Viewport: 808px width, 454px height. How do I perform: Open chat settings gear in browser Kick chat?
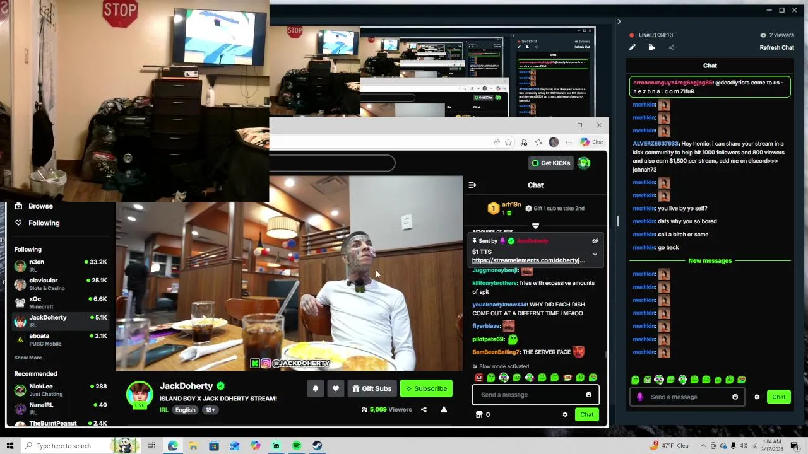point(565,414)
